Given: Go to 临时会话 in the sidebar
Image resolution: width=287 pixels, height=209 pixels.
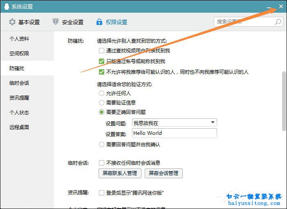Looking at the screenshot, I should click(19, 83).
